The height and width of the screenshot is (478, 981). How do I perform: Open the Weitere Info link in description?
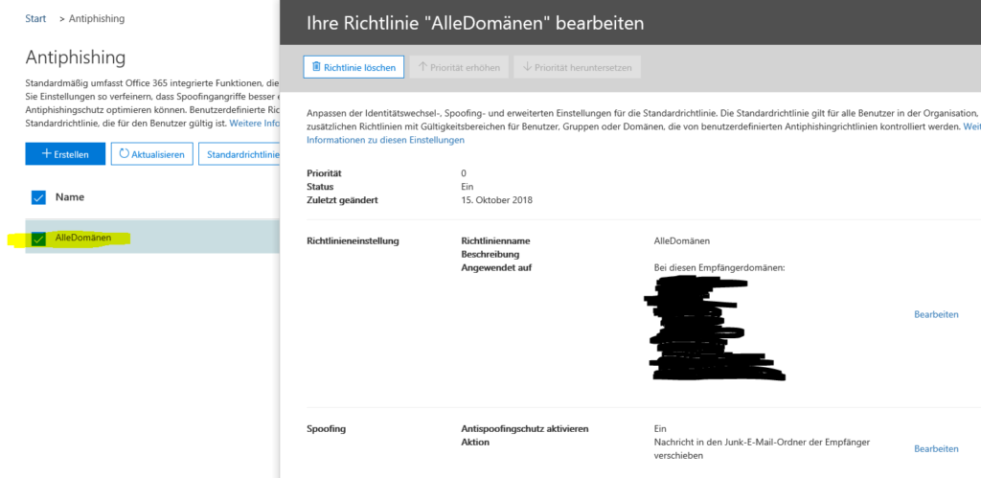coord(254,124)
